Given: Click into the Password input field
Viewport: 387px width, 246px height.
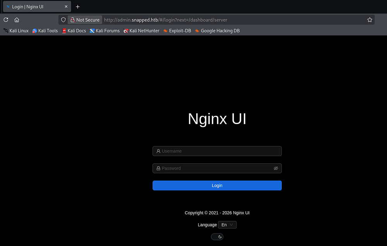Looking at the screenshot, I should [x=215, y=168].
